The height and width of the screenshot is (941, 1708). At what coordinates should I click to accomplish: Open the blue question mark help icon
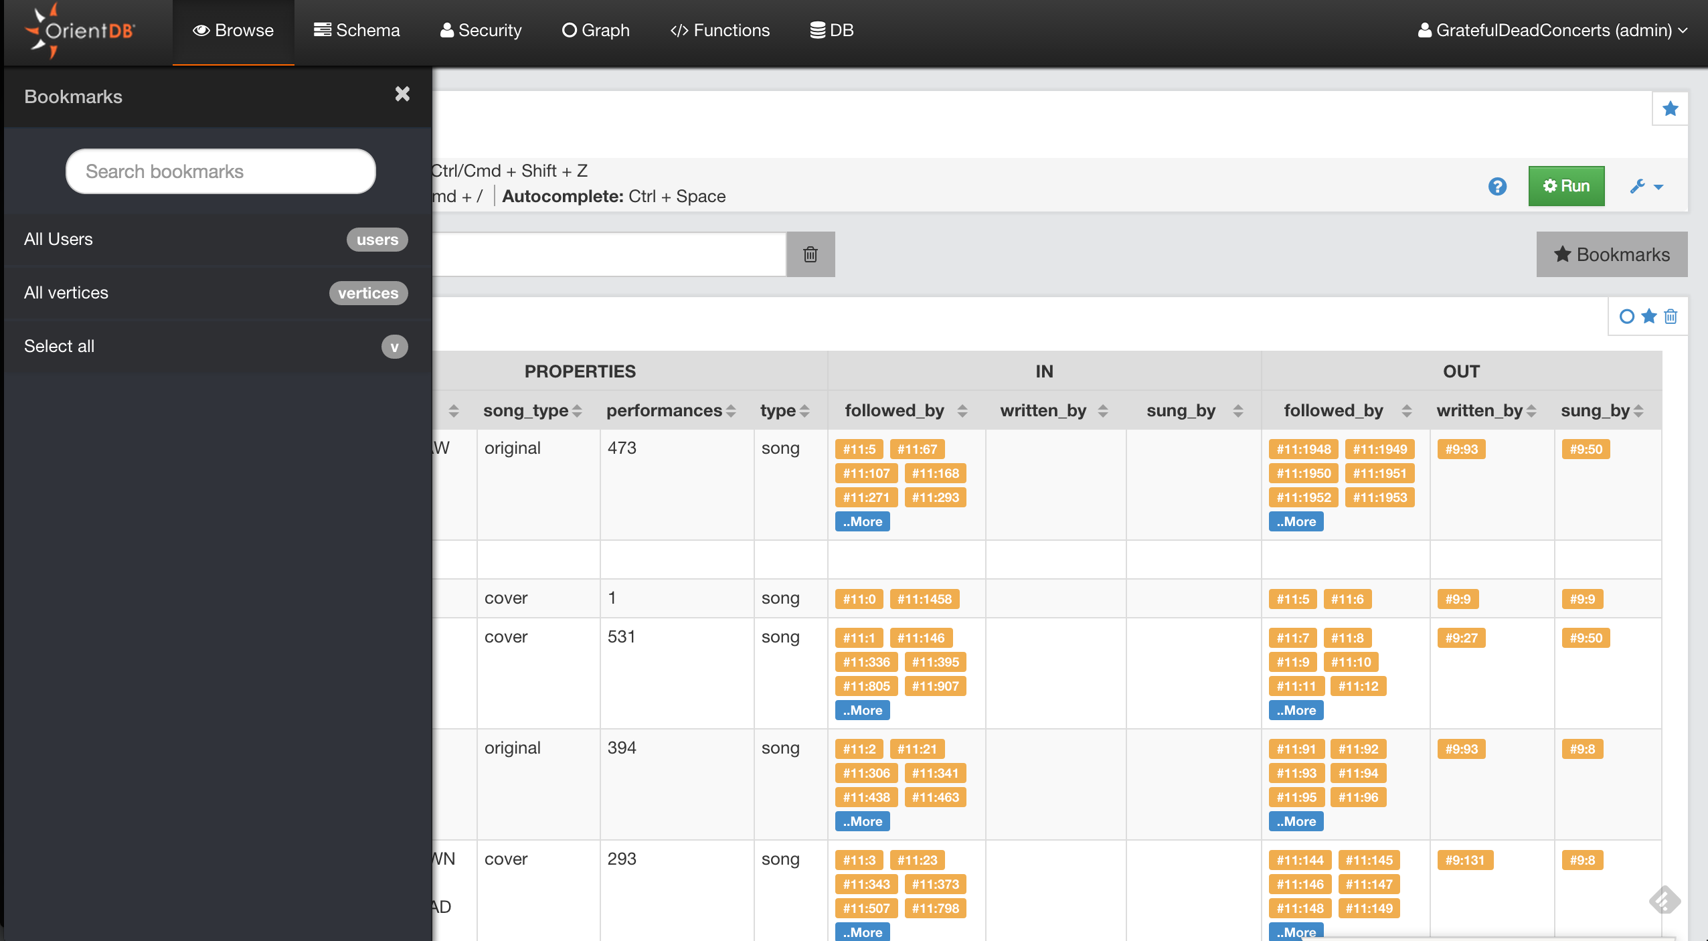click(1497, 186)
